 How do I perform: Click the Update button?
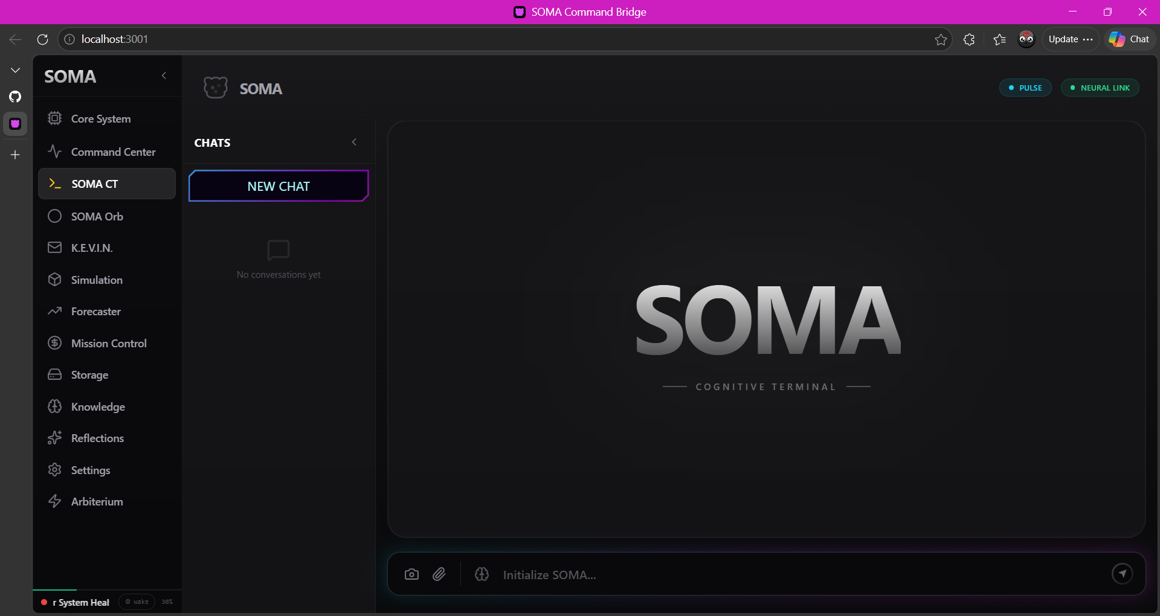pos(1071,39)
